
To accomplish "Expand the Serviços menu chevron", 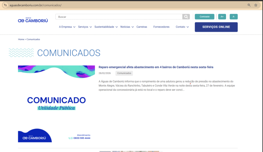I will tap(91, 27).
